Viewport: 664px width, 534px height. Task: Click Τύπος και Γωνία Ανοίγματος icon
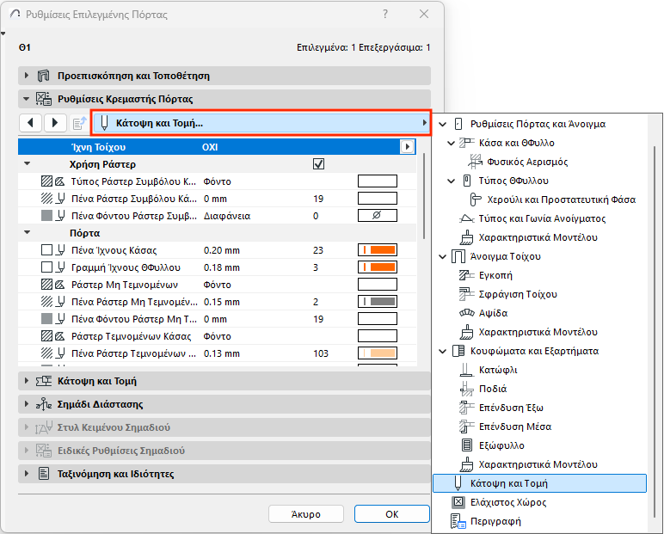click(467, 218)
